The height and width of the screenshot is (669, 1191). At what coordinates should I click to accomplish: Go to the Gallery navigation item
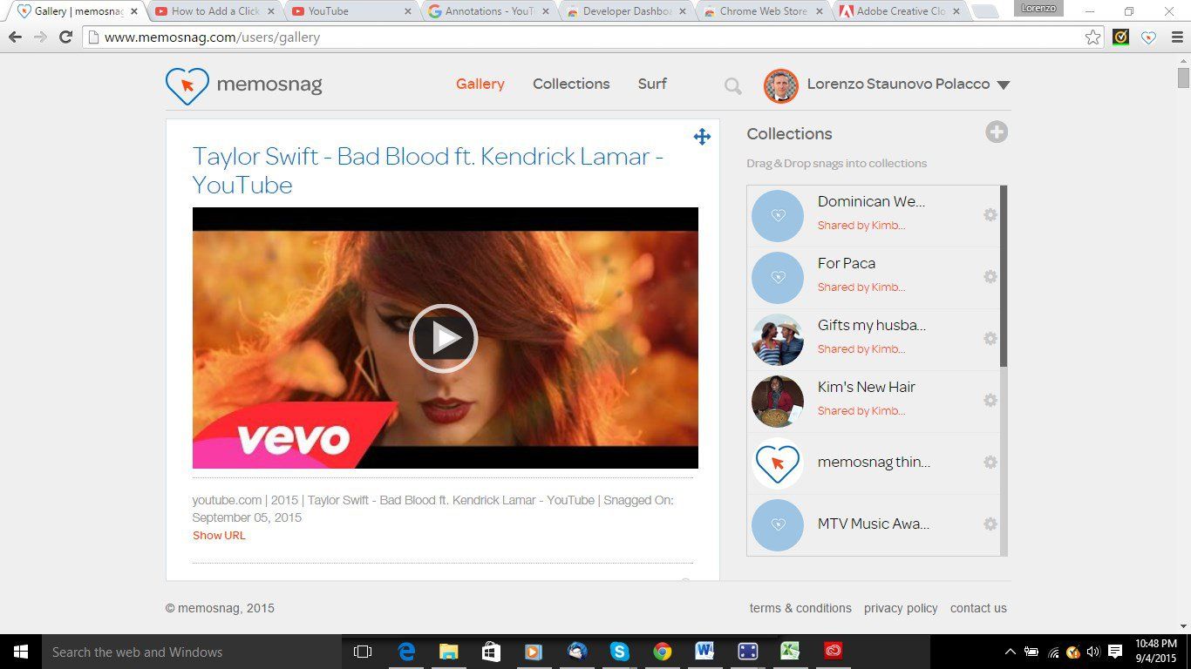click(x=480, y=84)
